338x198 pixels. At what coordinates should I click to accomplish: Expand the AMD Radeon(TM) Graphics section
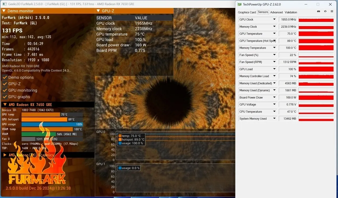click(x=5, y=155)
